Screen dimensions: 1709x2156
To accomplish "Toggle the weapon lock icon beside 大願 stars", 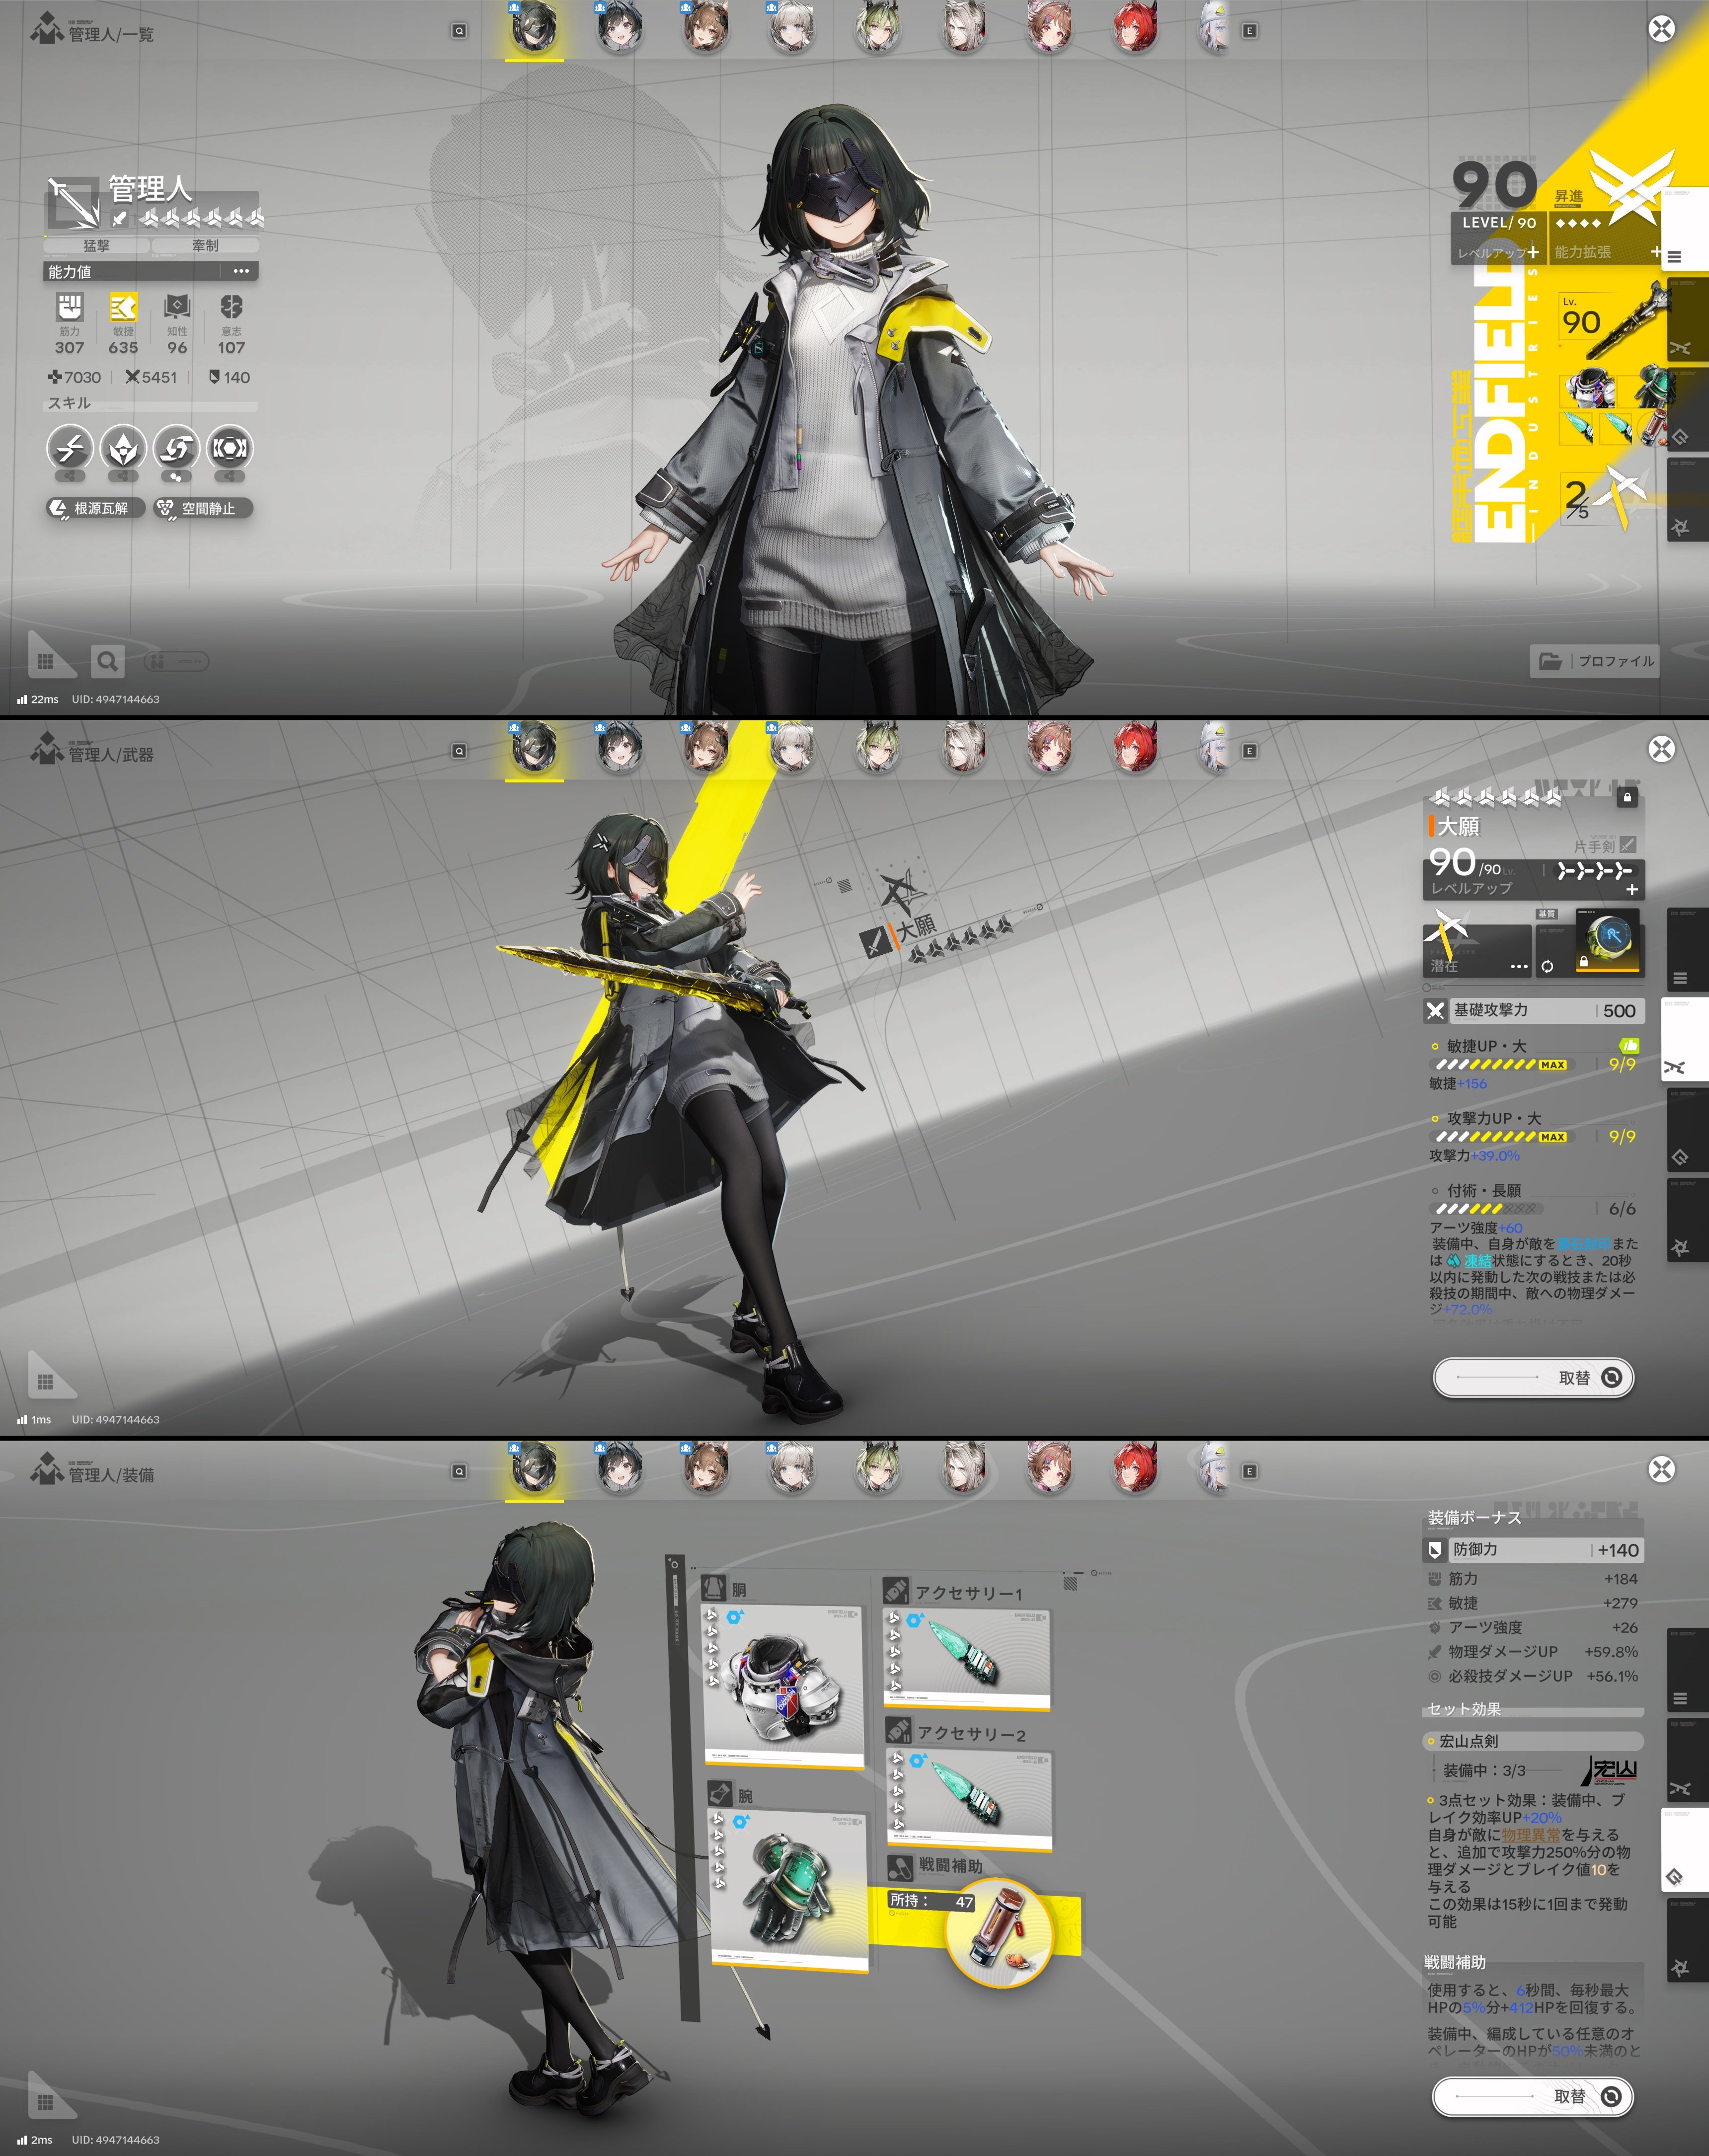I will (1627, 797).
